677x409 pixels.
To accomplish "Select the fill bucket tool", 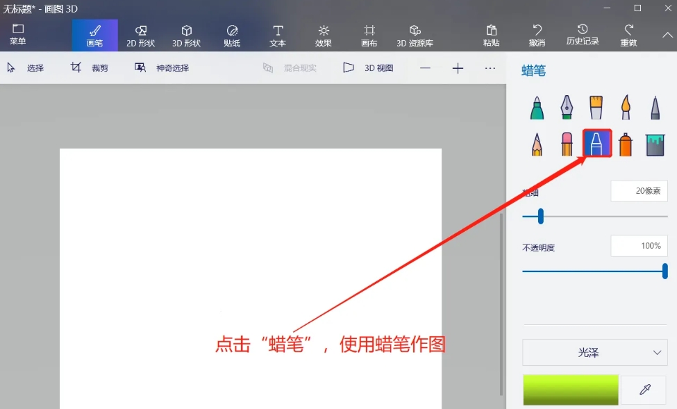I will pos(655,144).
